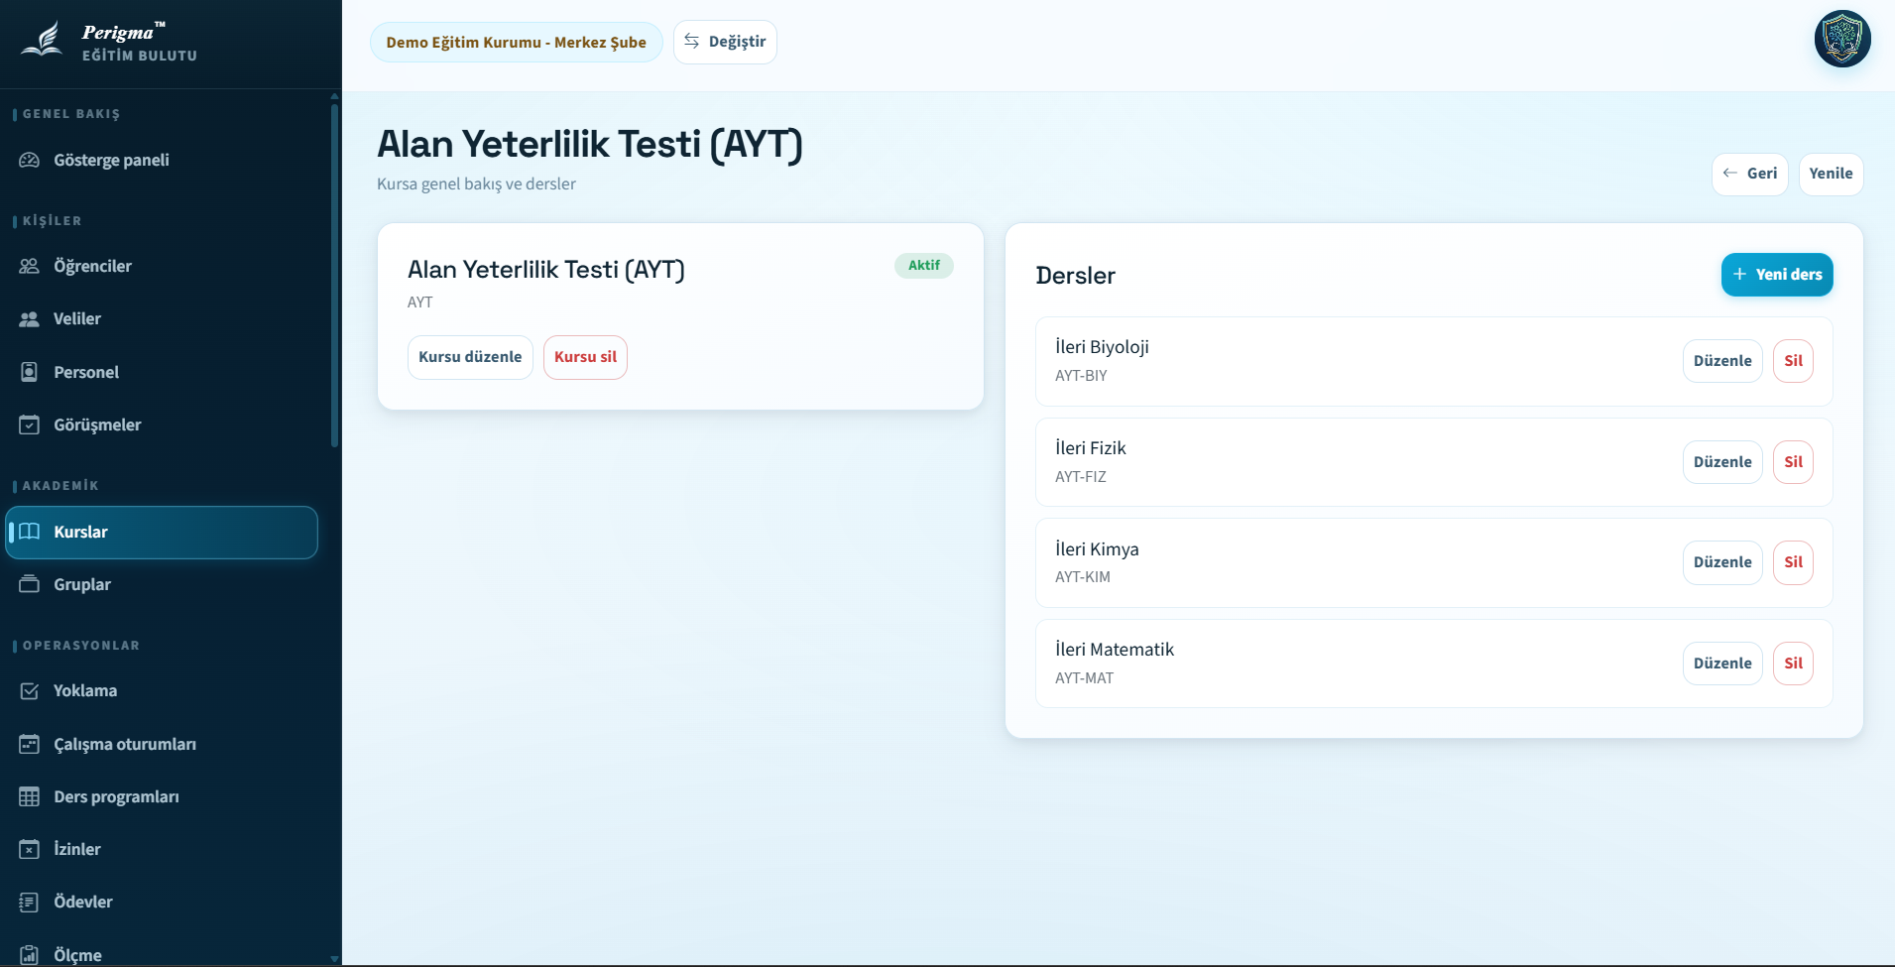
Task: Click the sidebar scrollbar down arrow
Action: pos(334,959)
